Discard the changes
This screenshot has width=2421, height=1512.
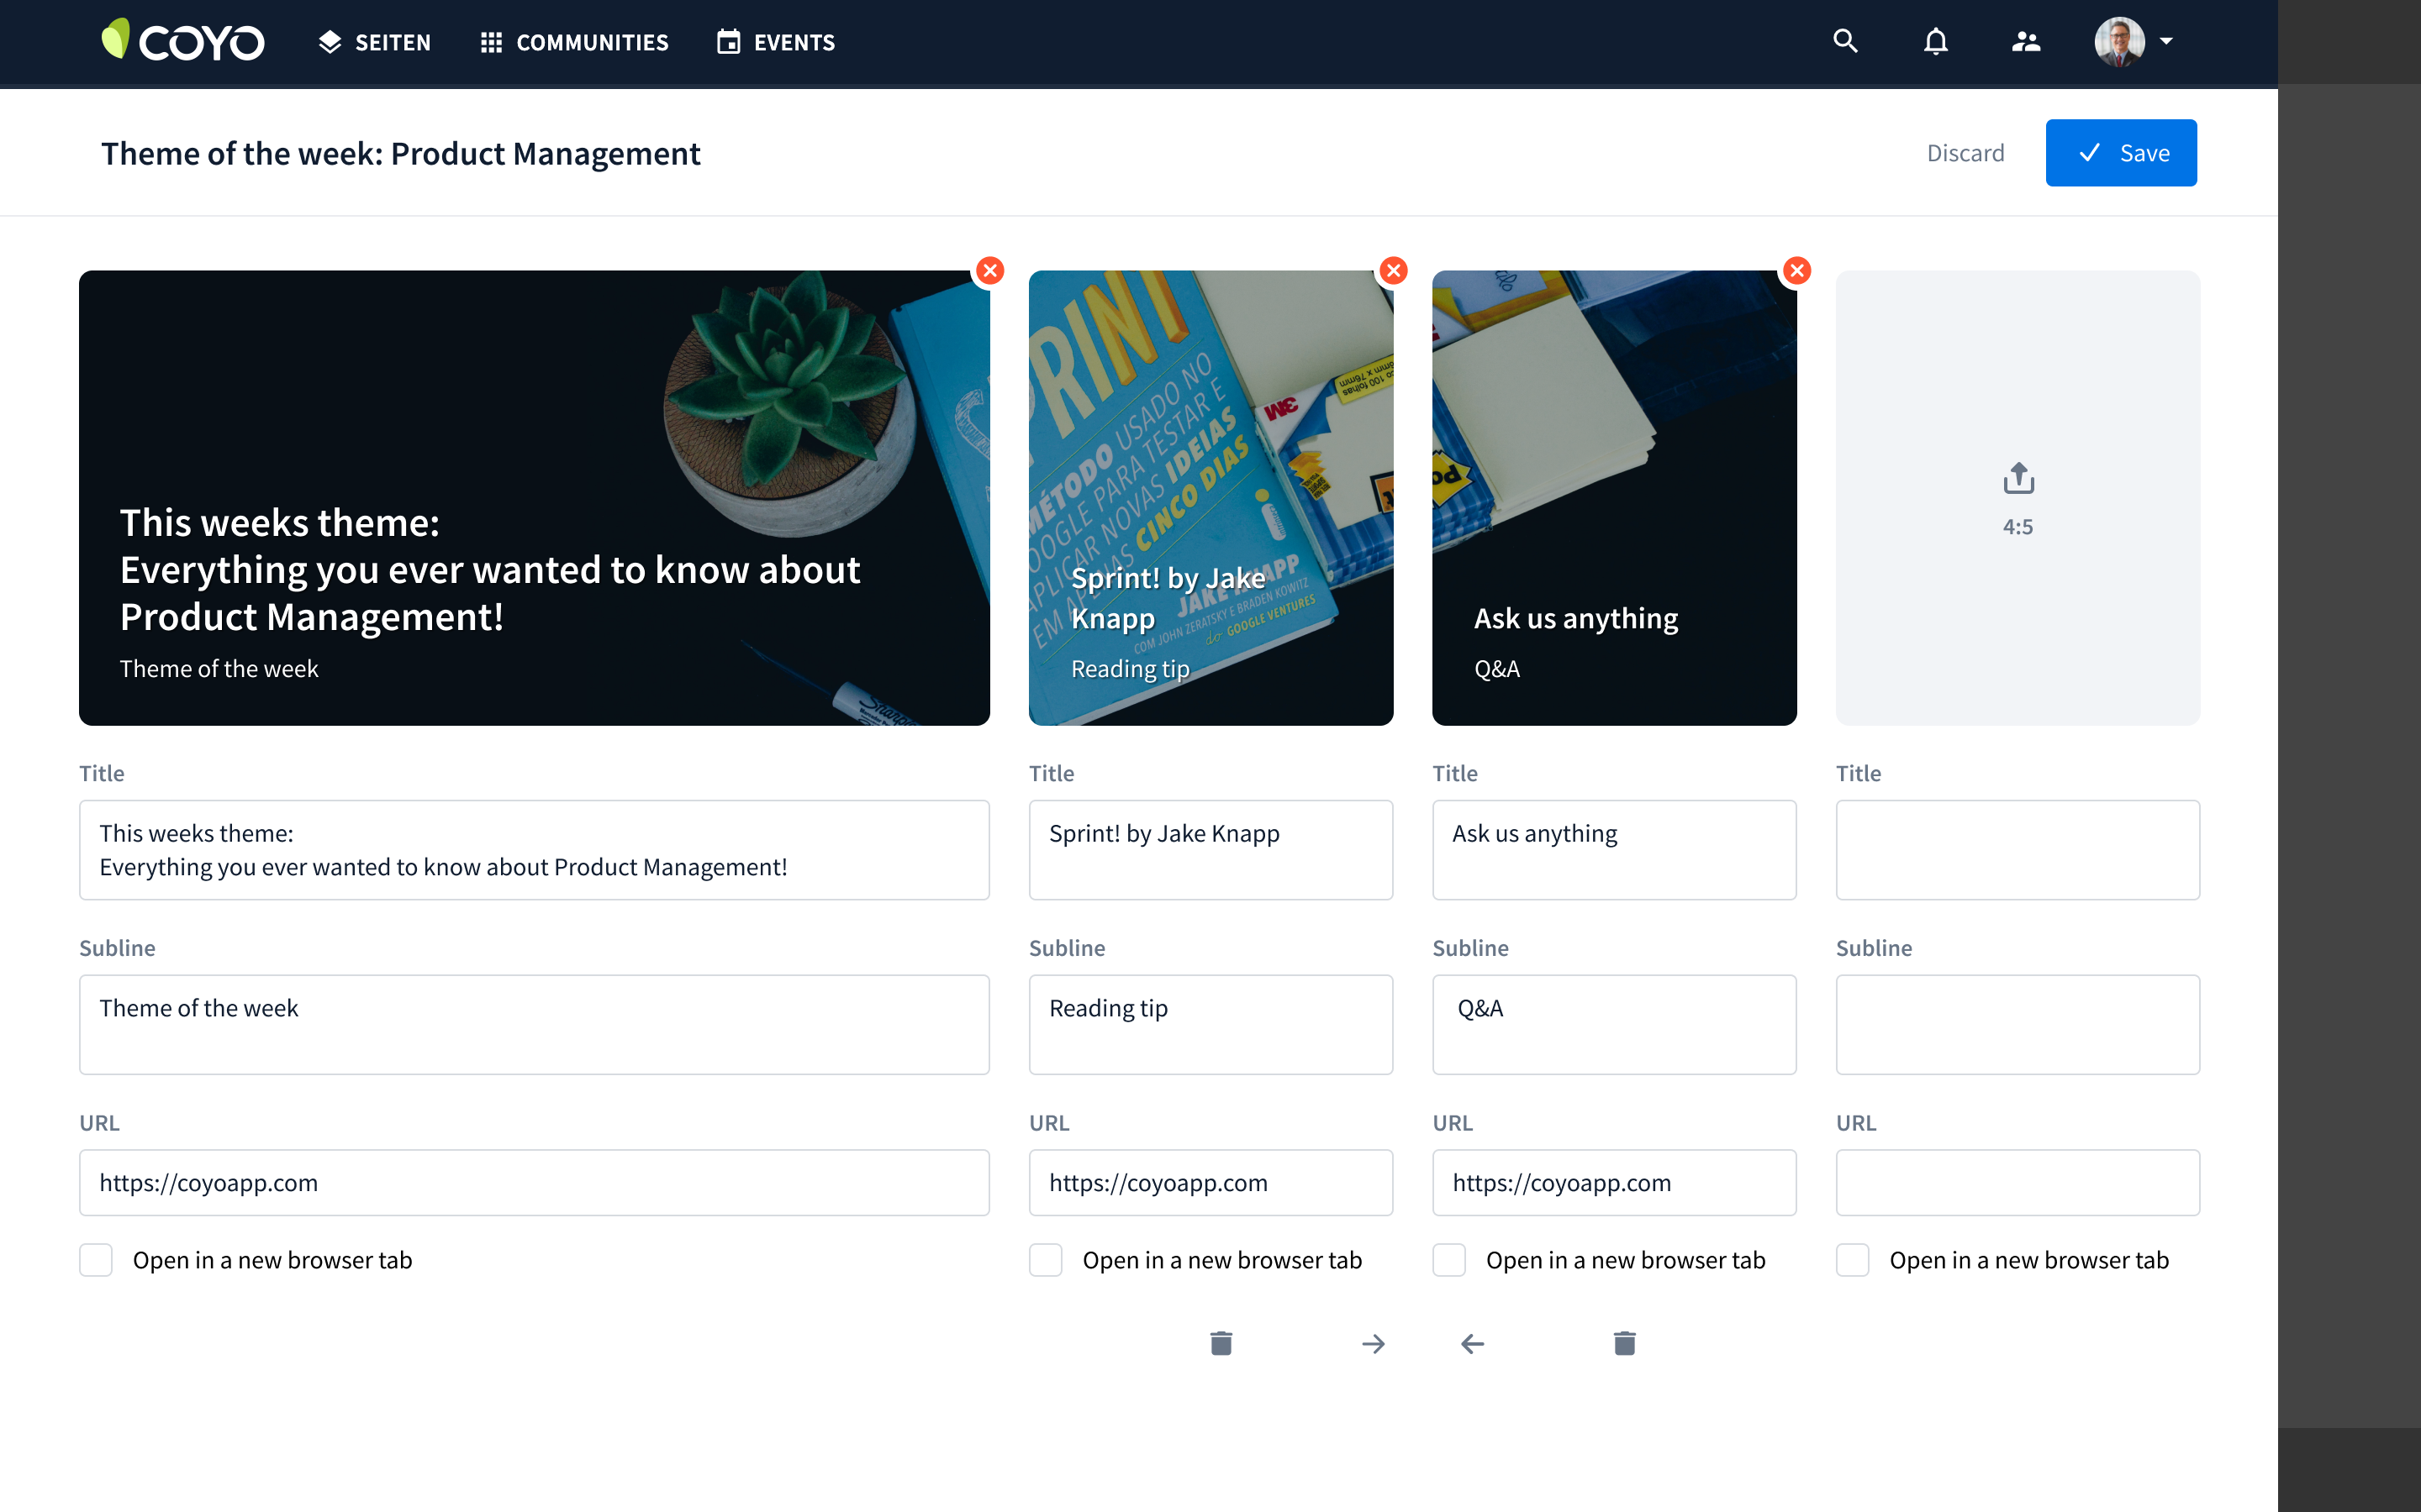point(1965,153)
